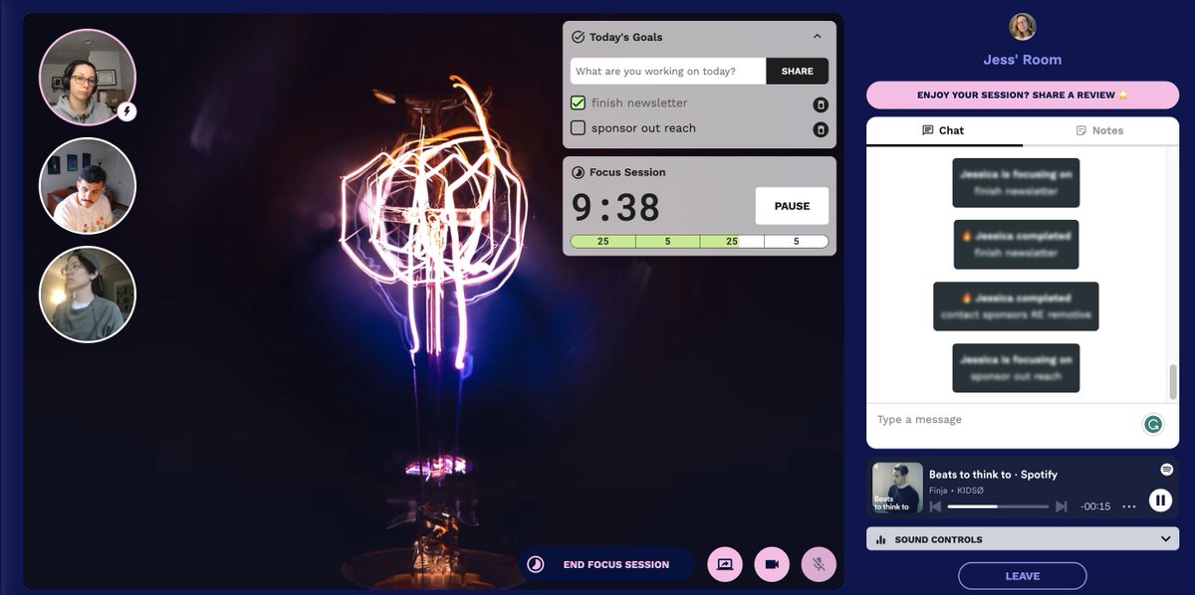
Task: Click the top participant video with glasses
Action: tap(88, 78)
